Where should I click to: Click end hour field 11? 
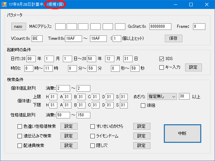point(48,68)
